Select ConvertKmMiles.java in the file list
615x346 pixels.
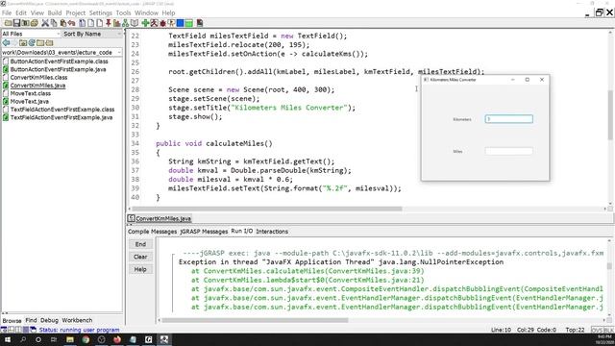pyautogui.click(x=37, y=86)
